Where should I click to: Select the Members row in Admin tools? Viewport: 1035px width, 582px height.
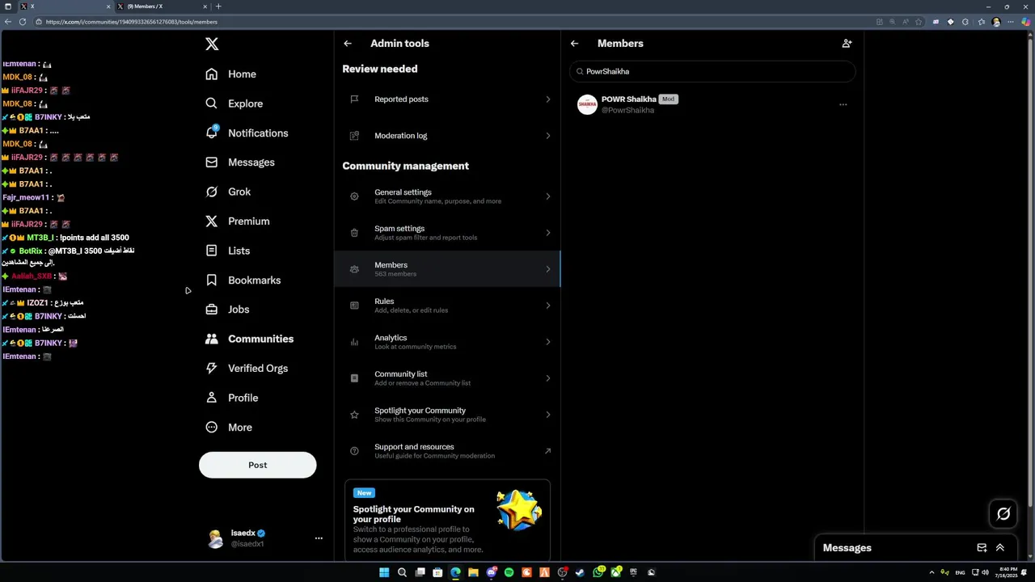point(447,269)
